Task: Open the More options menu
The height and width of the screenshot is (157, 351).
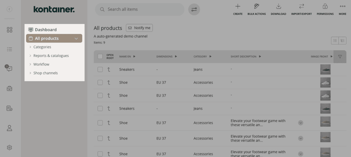Action: tap(342, 7)
